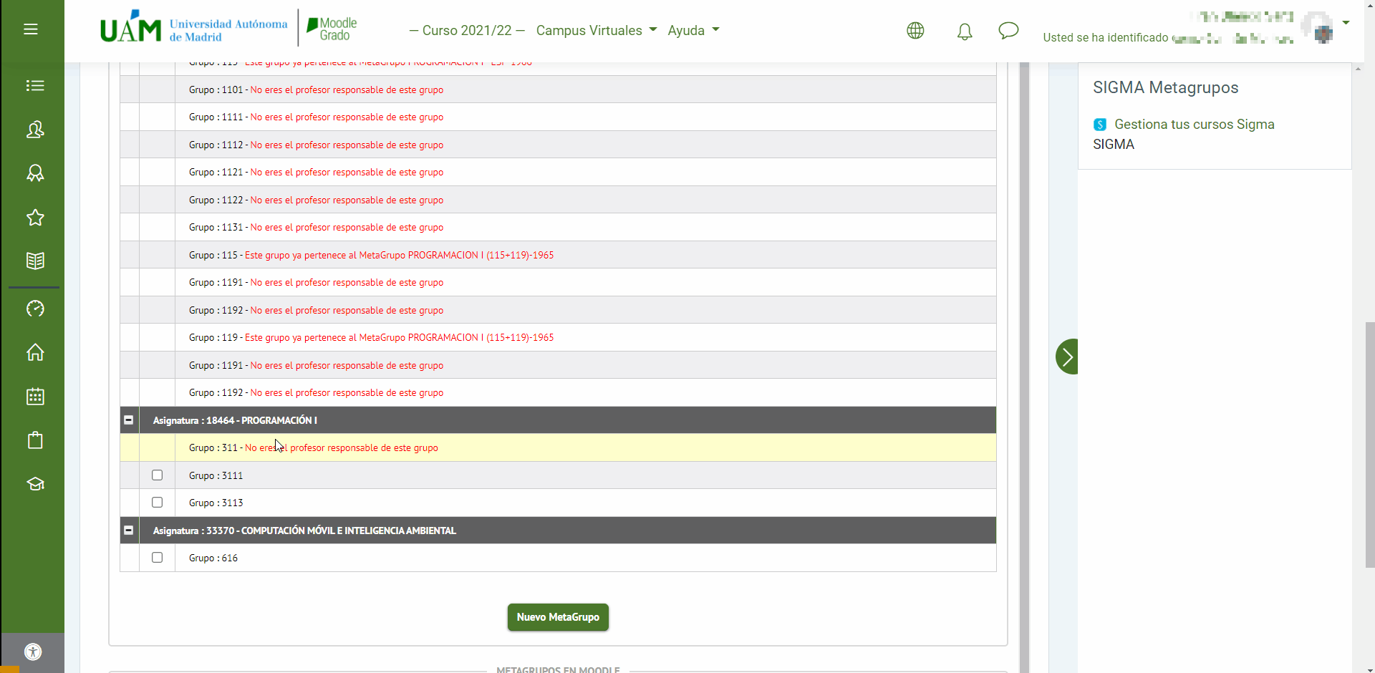Image resolution: width=1375 pixels, height=673 pixels.
Task: Click the star icon in sidebar
Action: (35, 218)
